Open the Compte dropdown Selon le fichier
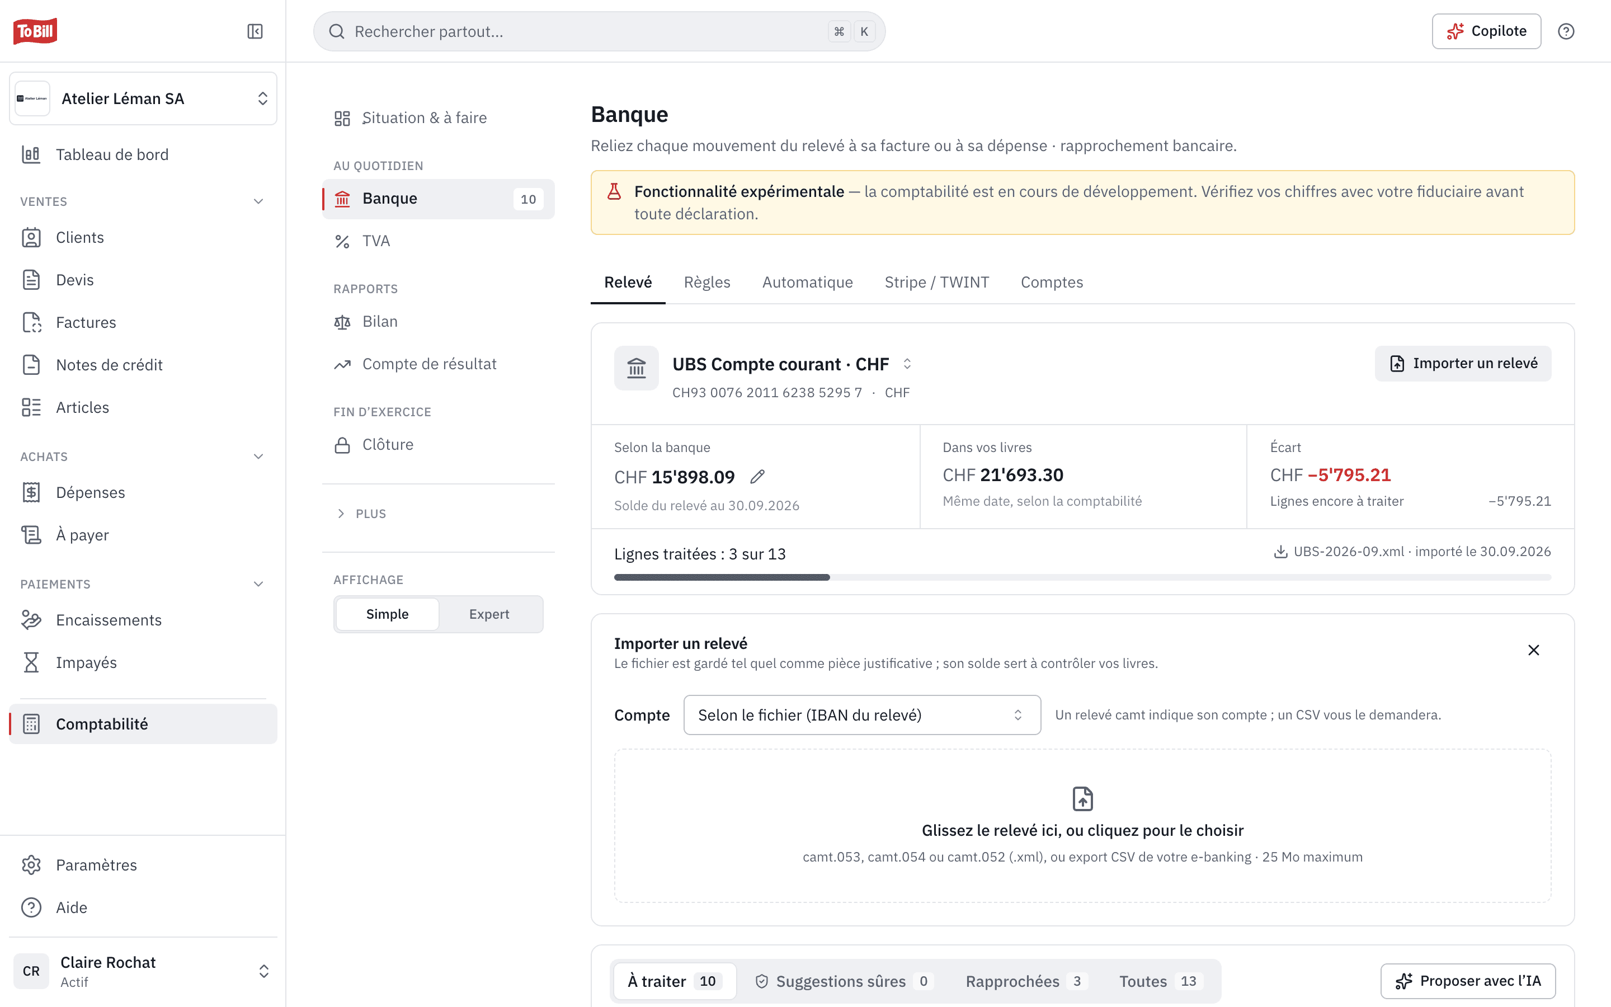The image size is (1611, 1007). point(861,714)
